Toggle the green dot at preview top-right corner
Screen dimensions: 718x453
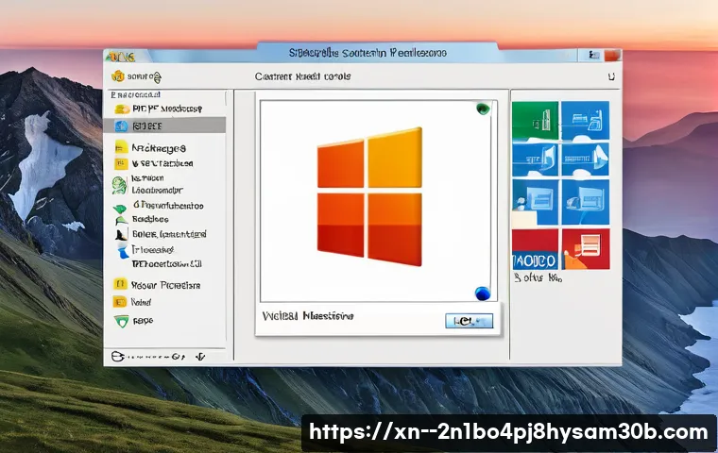pos(484,109)
